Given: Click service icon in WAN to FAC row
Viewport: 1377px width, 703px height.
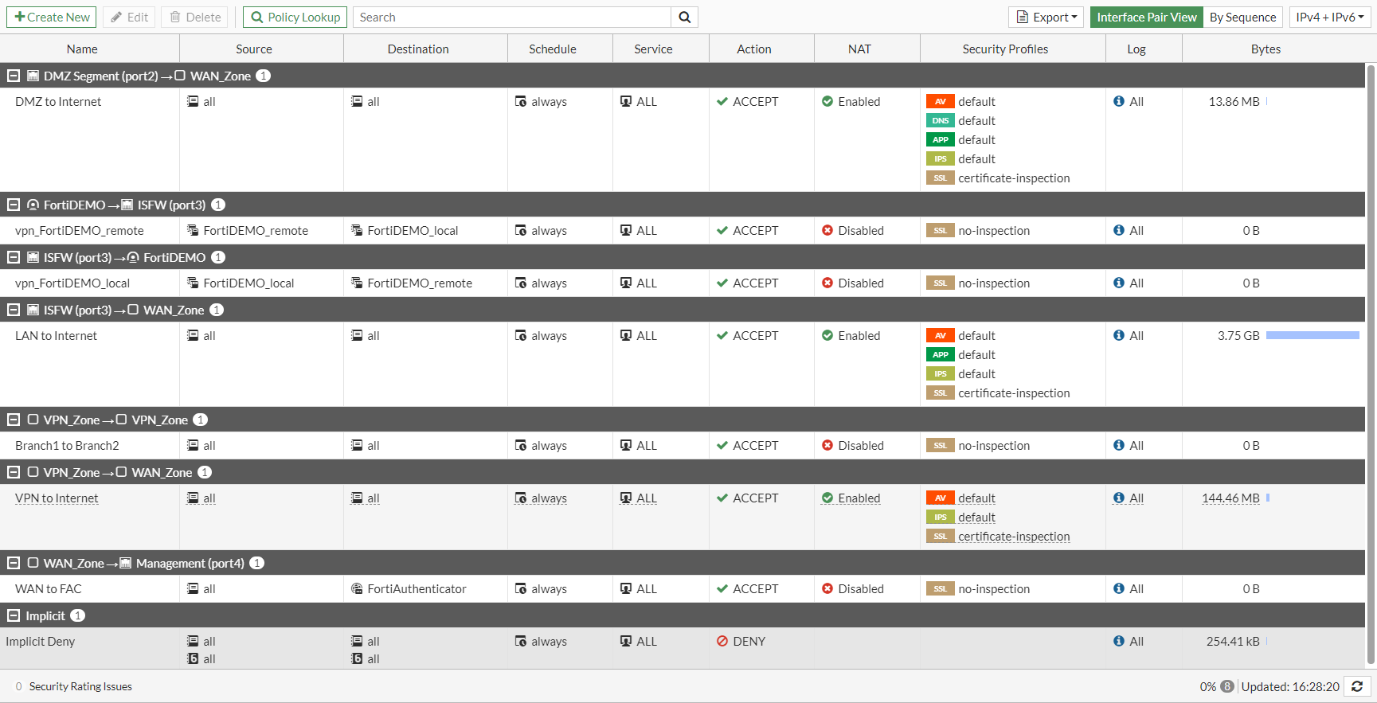Looking at the screenshot, I should (x=626, y=589).
